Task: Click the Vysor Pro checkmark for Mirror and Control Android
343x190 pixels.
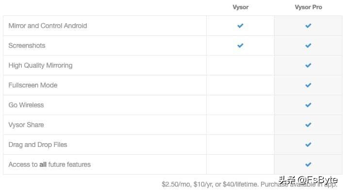Action: point(308,26)
